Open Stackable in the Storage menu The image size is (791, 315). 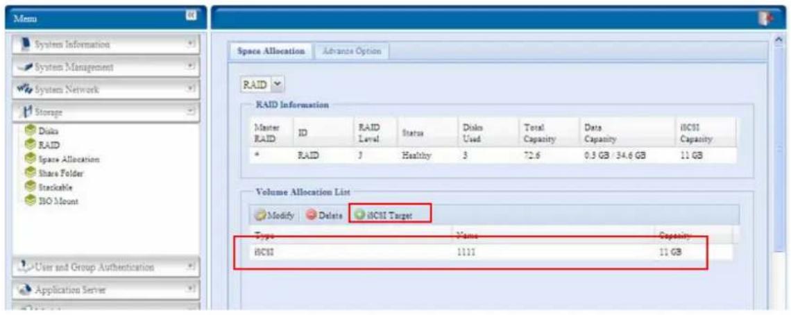click(x=56, y=187)
